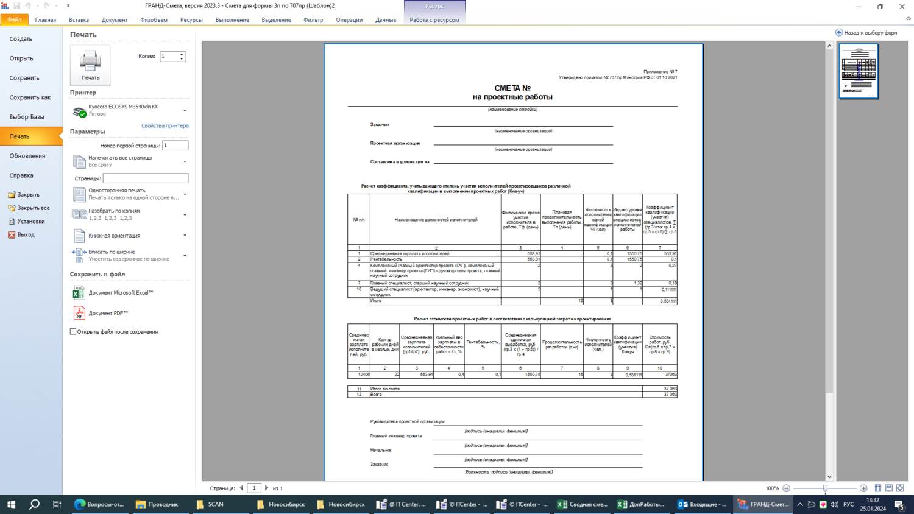
Task: Zoom out the print preview
Action: coord(787,488)
